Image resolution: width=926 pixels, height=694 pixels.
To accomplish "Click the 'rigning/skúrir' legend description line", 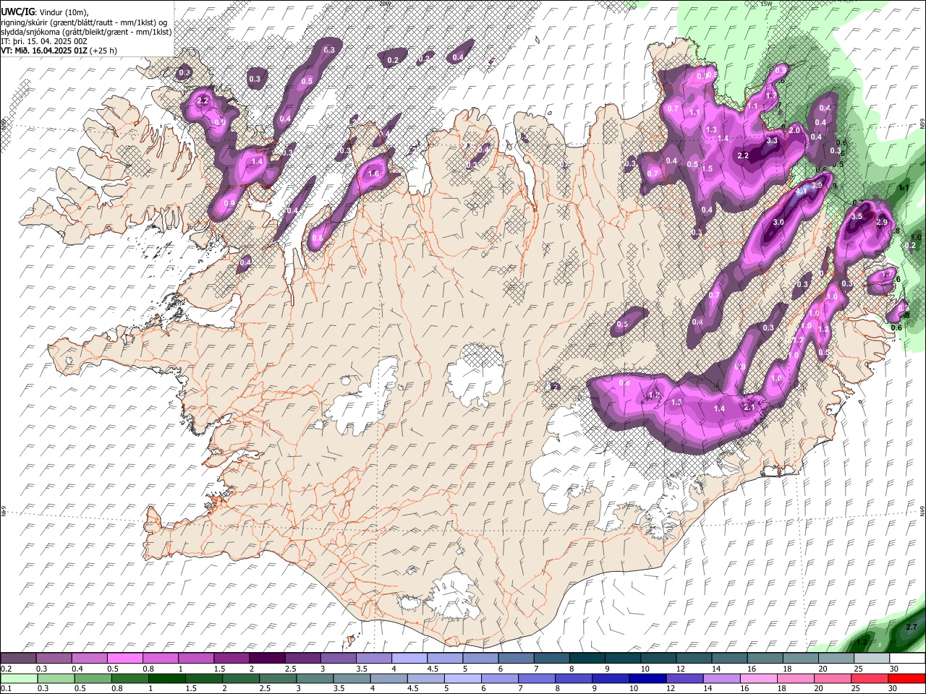I will coord(85,22).
